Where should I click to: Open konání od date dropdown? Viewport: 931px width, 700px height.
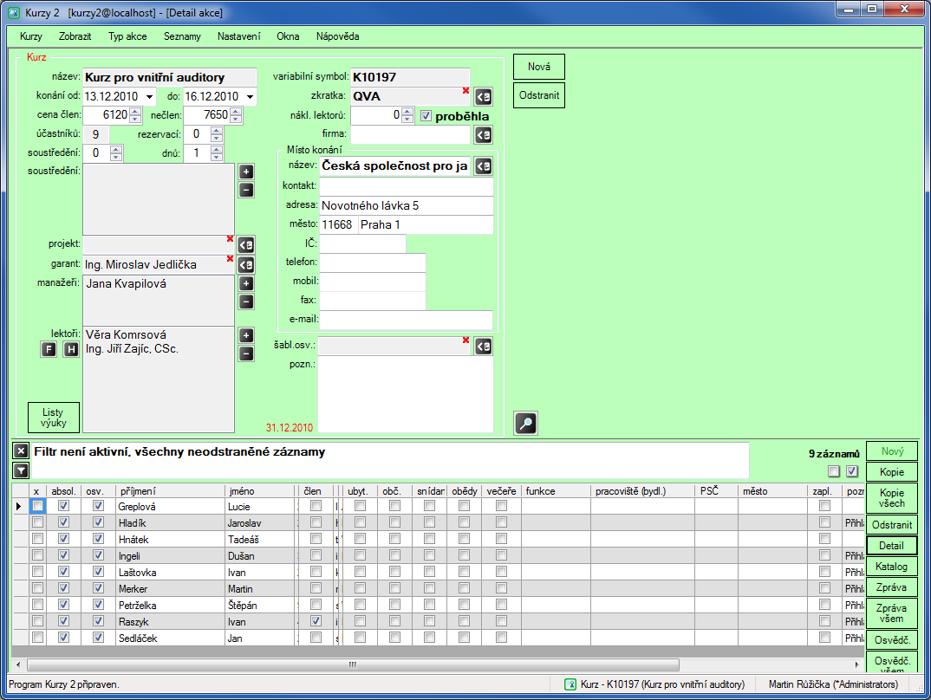pos(150,97)
